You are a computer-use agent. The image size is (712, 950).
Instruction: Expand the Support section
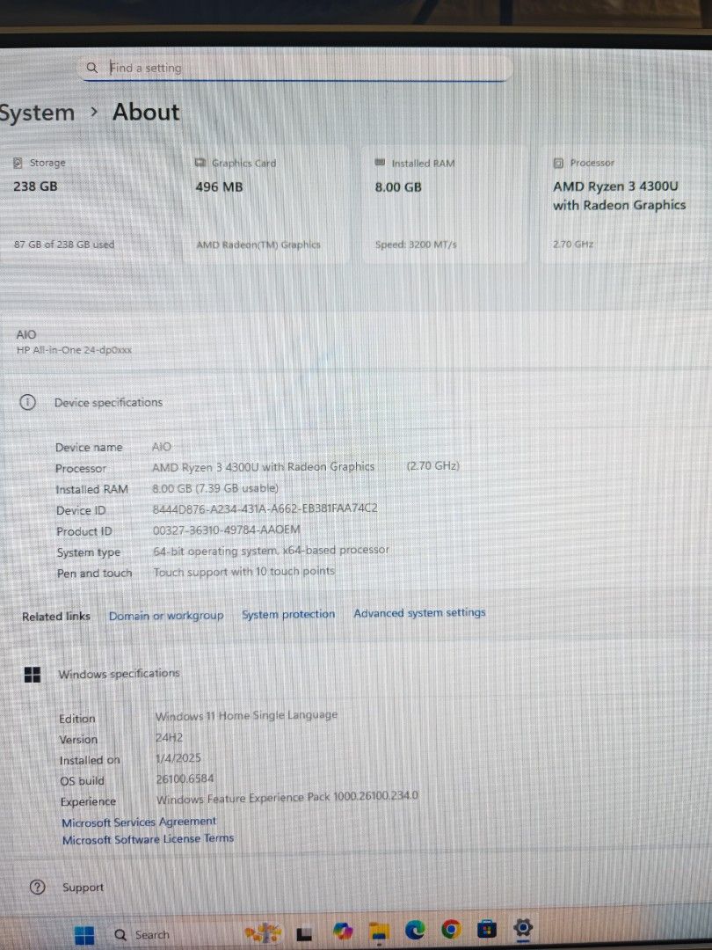[x=83, y=887]
